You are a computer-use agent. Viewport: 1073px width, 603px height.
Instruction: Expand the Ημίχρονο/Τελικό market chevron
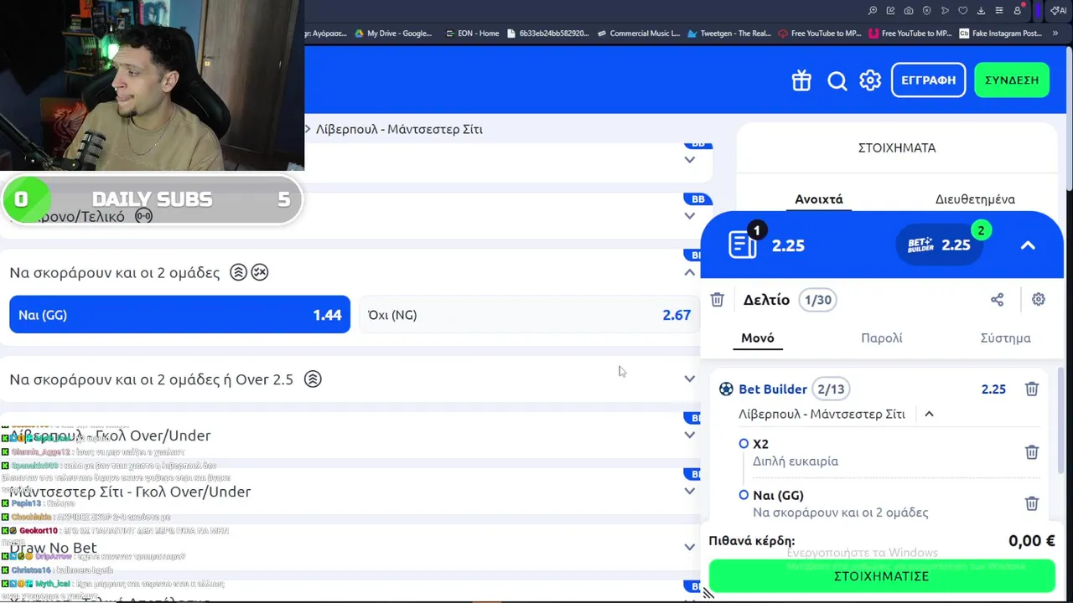(x=689, y=215)
